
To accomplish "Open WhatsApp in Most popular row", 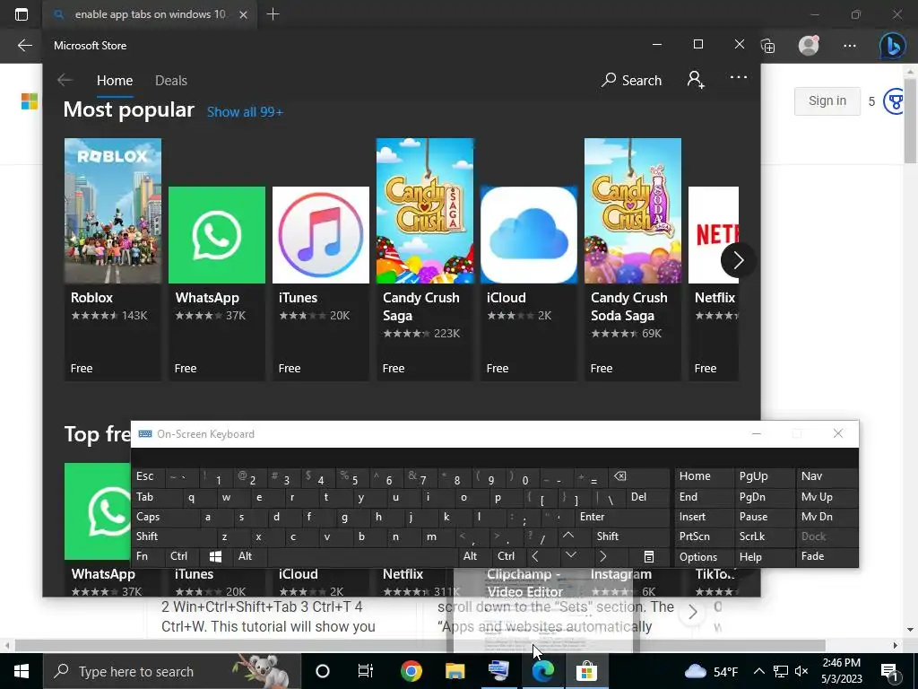I will (x=217, y=283).
